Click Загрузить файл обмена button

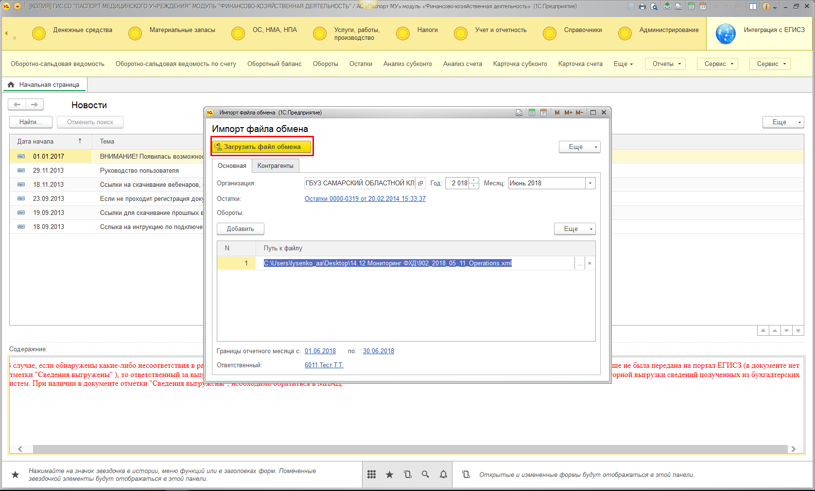pos(262,147)
